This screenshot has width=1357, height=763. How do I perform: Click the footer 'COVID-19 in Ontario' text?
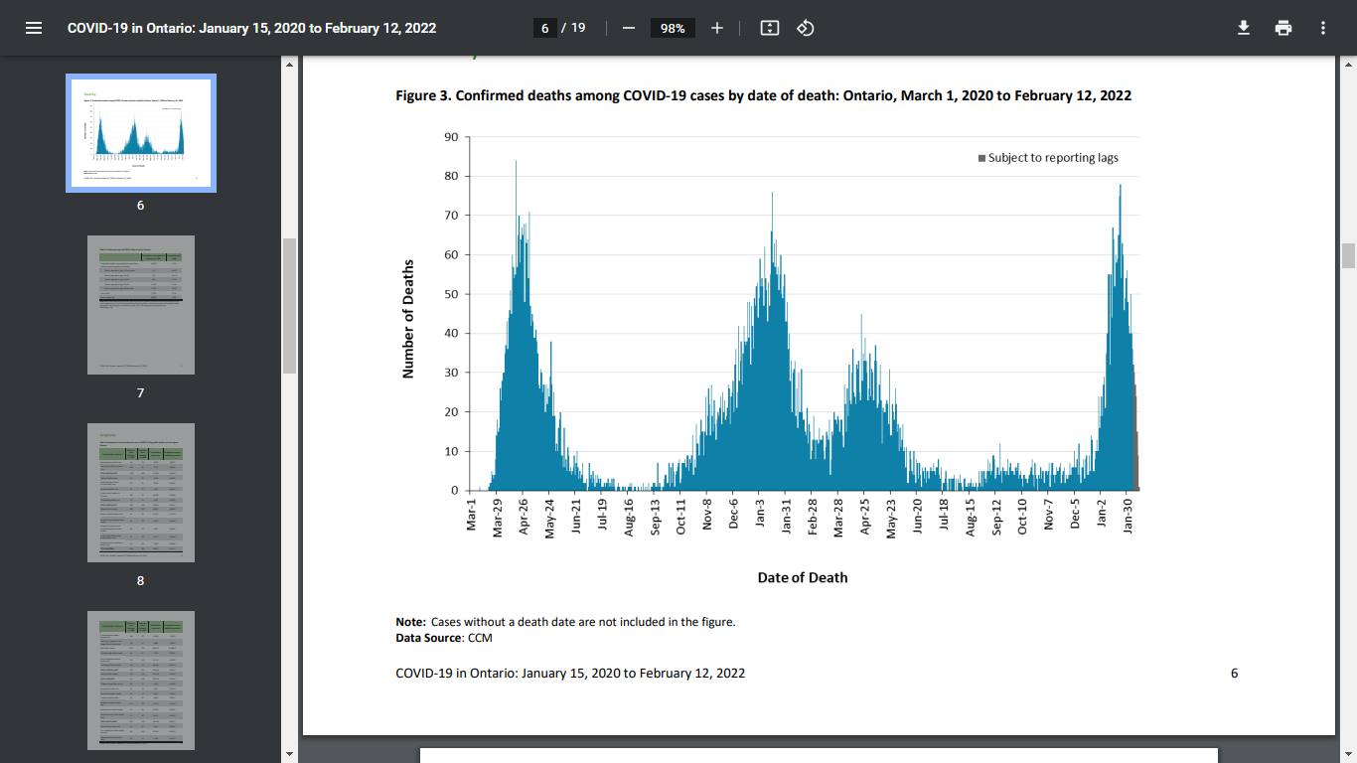tap(570, 673)
